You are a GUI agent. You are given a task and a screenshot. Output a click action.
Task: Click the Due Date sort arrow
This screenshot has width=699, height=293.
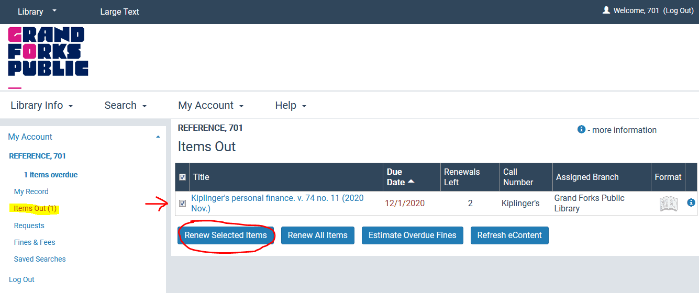(x=411, y=182)
